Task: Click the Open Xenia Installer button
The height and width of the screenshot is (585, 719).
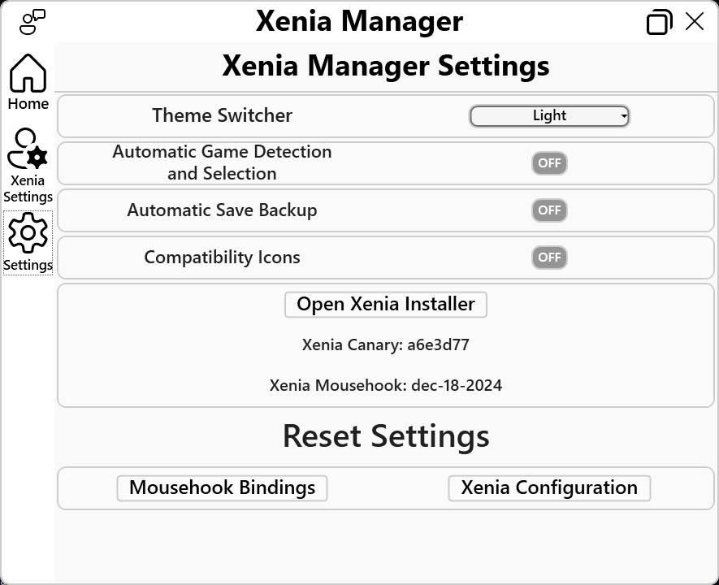Action: [386, 305]
